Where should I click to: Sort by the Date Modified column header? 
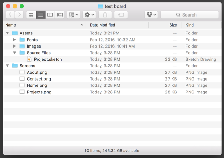tap(117, 25)
